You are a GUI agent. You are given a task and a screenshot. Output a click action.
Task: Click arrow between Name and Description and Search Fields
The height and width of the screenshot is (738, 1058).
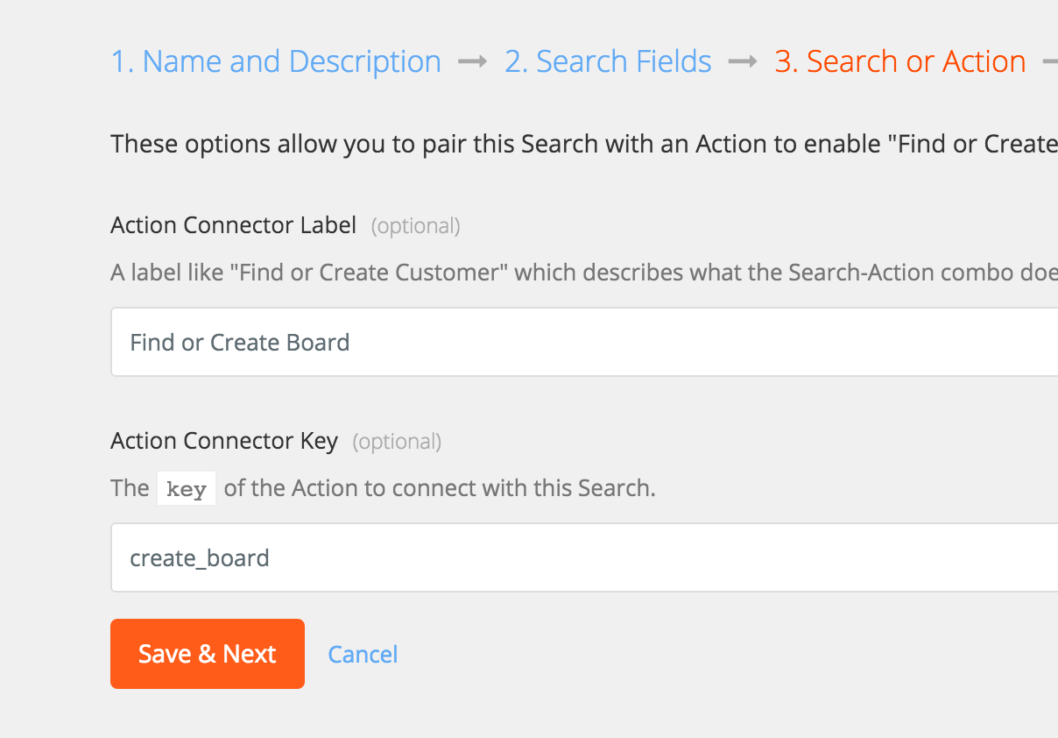[x=473, y=62]
